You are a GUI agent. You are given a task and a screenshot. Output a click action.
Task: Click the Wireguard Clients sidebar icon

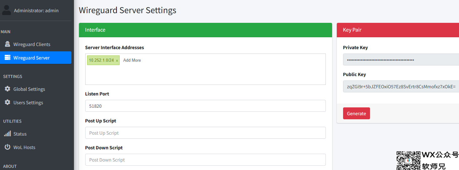[8, 44]
